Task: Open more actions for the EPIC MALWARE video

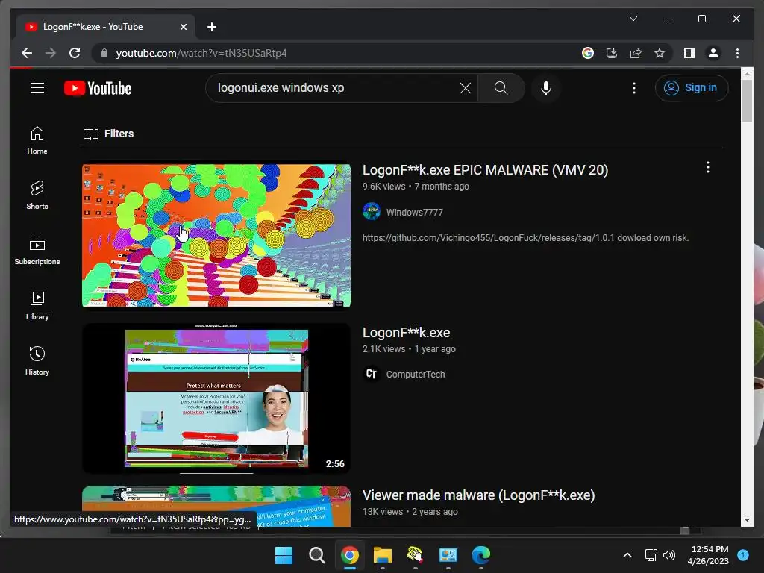Action: click(x=707, y=168)
